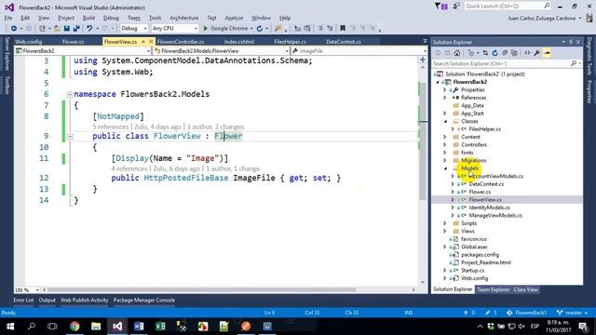
Task: Click View Code icon in Solution Explorer
Action: click(527, 53)
